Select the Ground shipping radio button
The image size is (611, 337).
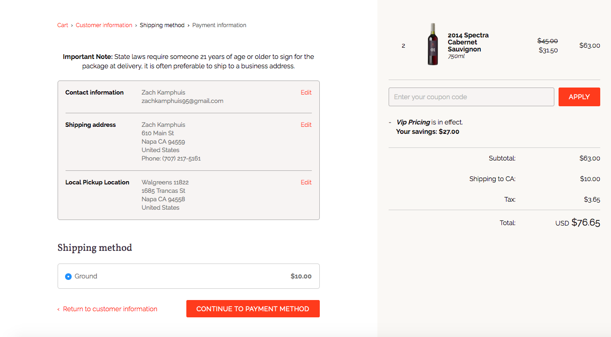68,277
